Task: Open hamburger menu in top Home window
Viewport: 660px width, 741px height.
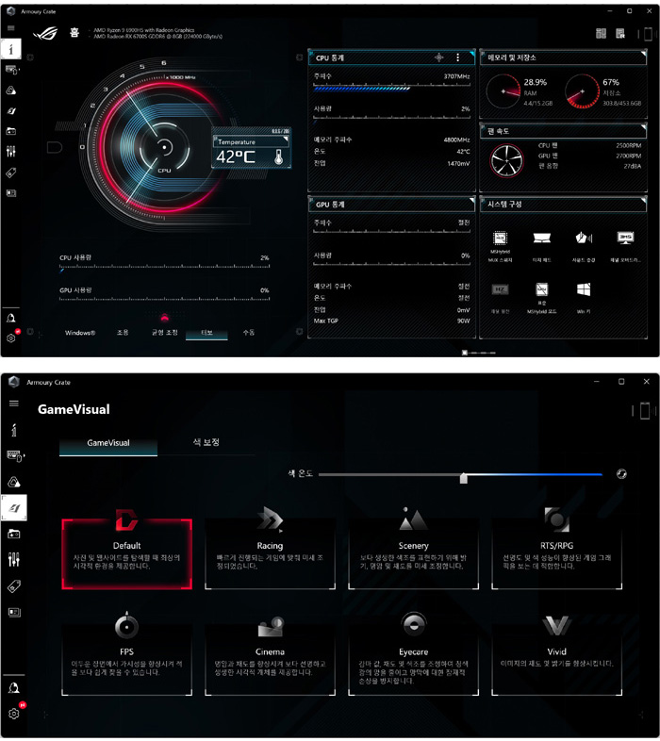Action: (10, 28)
